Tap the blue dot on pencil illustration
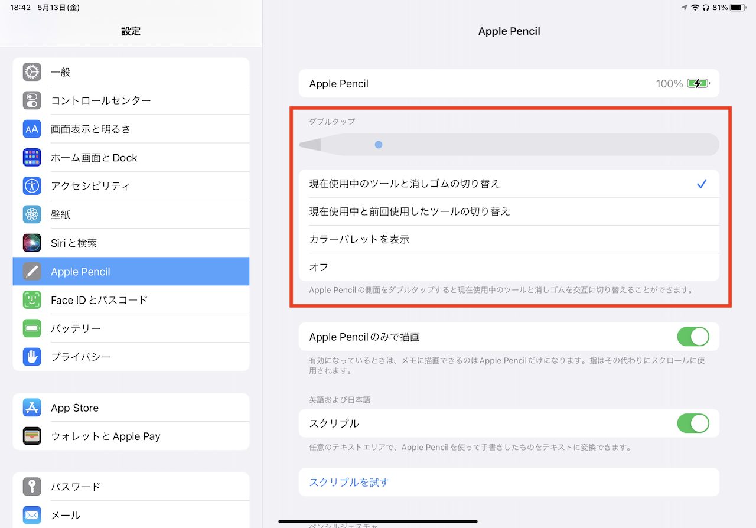The height and width of the screenshot is (528, 756). click(x=379, y=144)
